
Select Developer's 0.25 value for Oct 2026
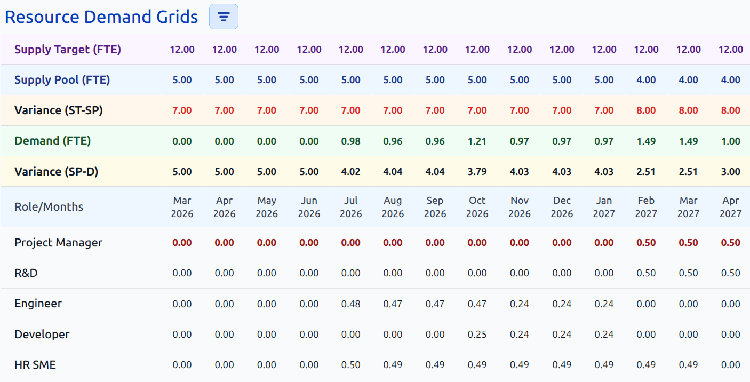tap(477, 335)
